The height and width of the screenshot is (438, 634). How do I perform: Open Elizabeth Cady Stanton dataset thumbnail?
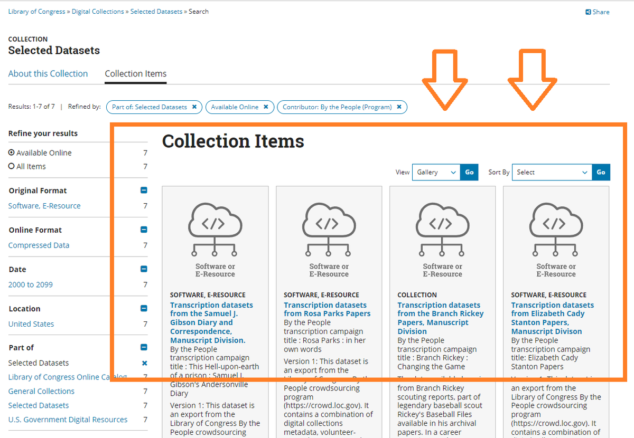coord(556,239)
